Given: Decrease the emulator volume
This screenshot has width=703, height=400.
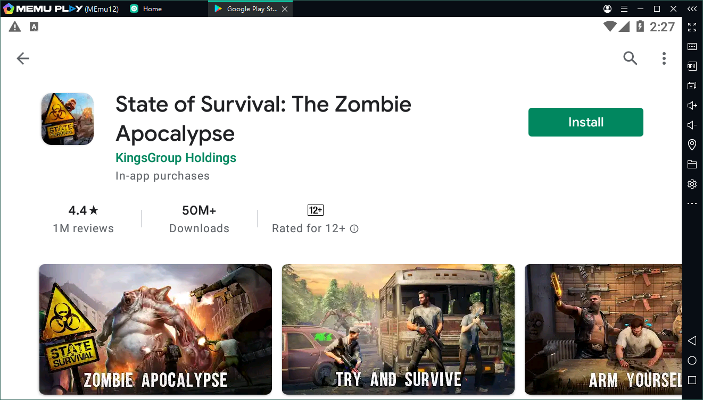Looking at the screenshot, I should pos(692,125).
